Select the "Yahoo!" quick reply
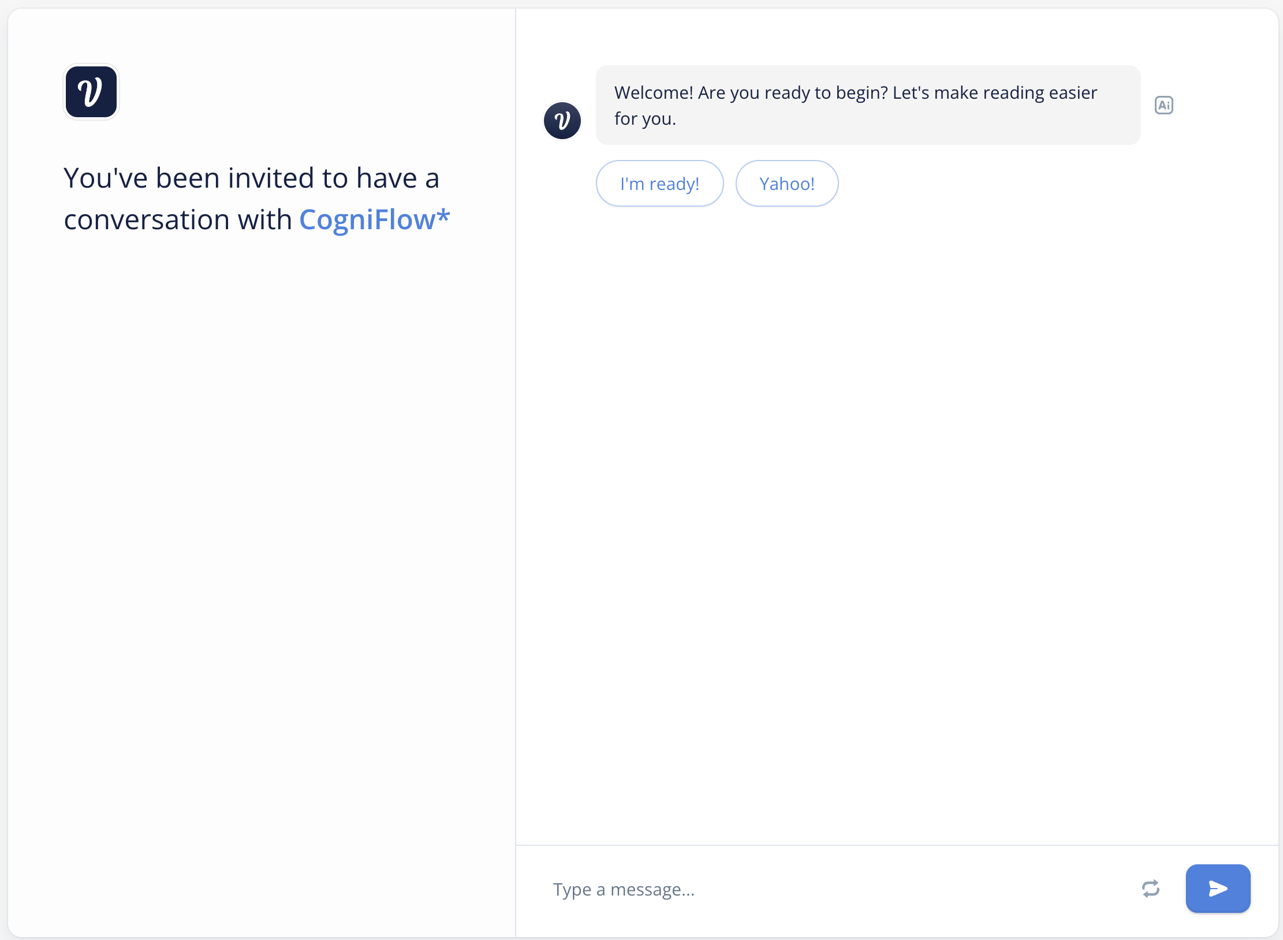The height and width of the screenshot is (940, 1283). point(786,184)
